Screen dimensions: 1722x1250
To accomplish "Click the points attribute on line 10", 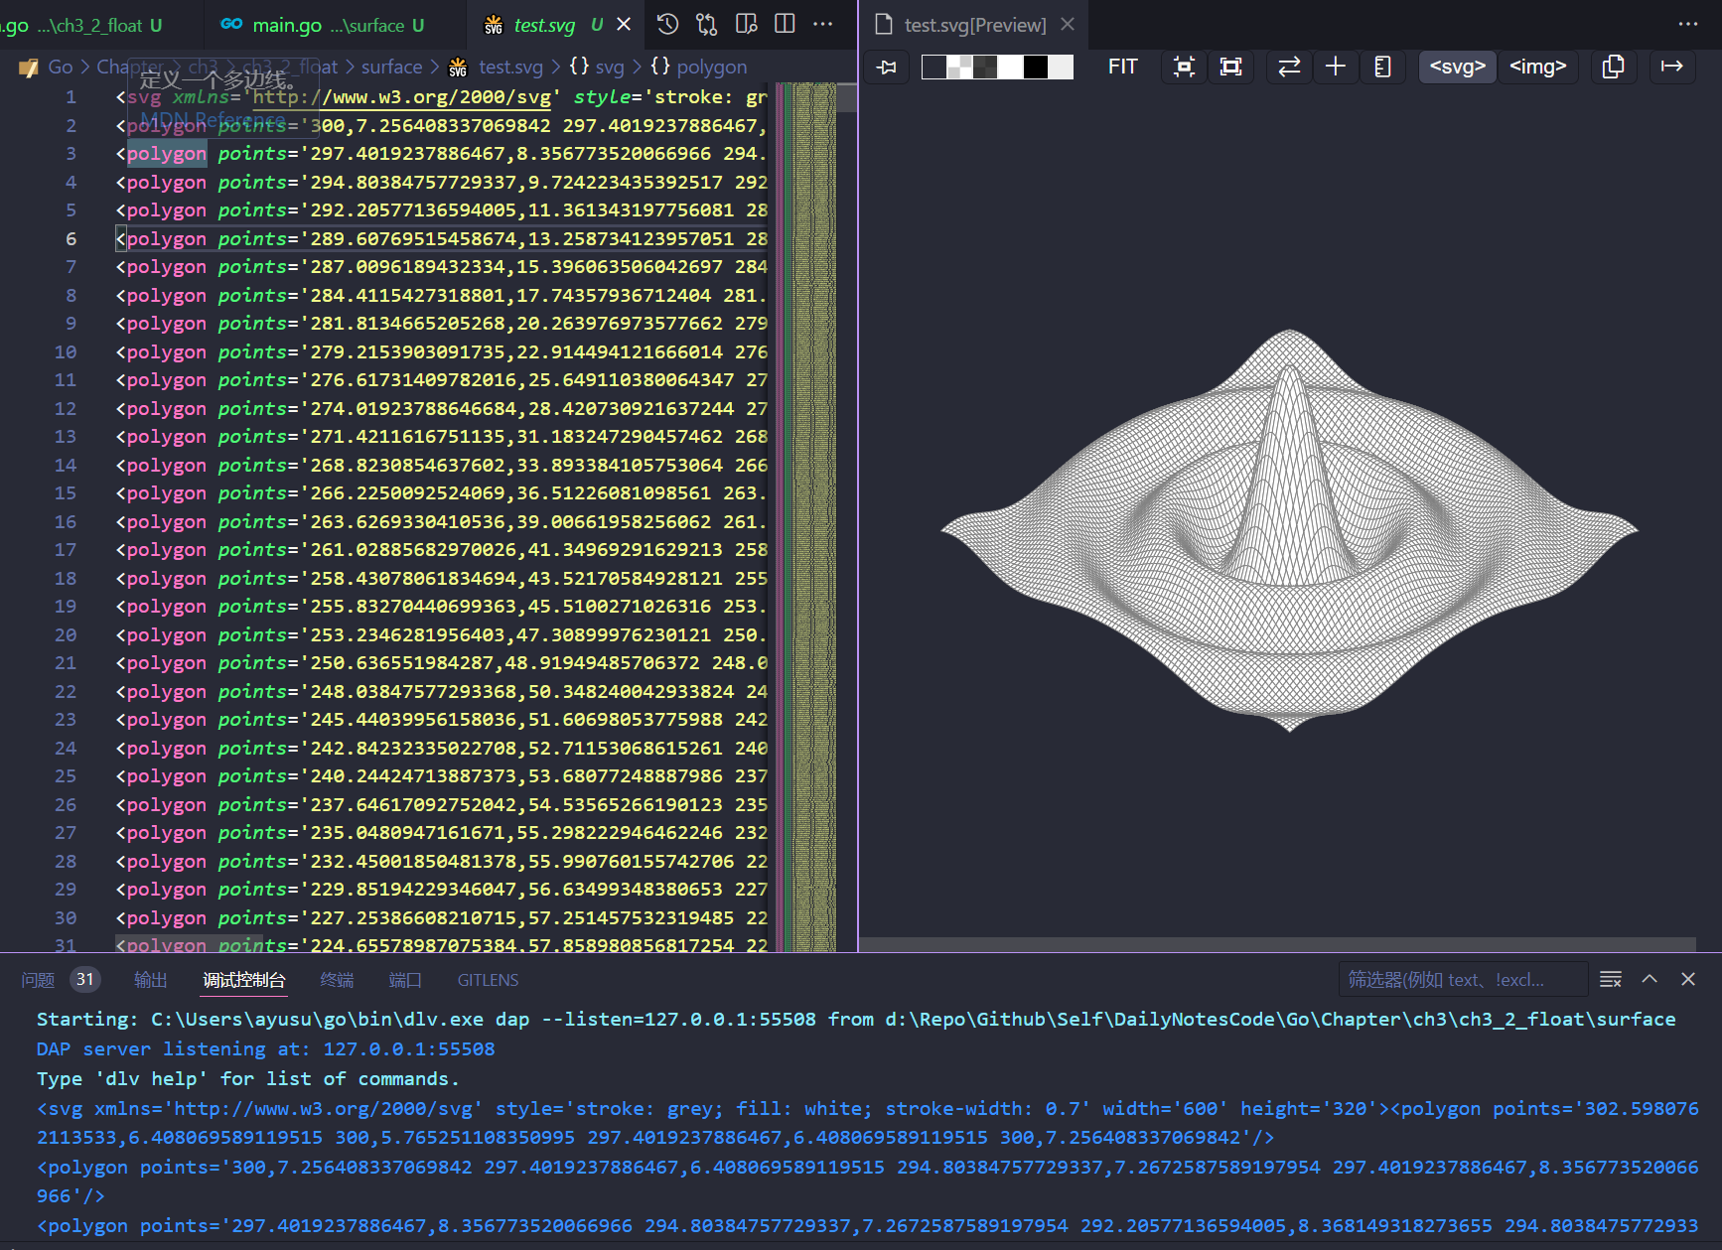I will pos(252,351).
